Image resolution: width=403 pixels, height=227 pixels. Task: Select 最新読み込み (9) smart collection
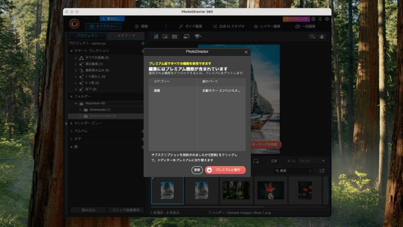click(x=97, y=70)
